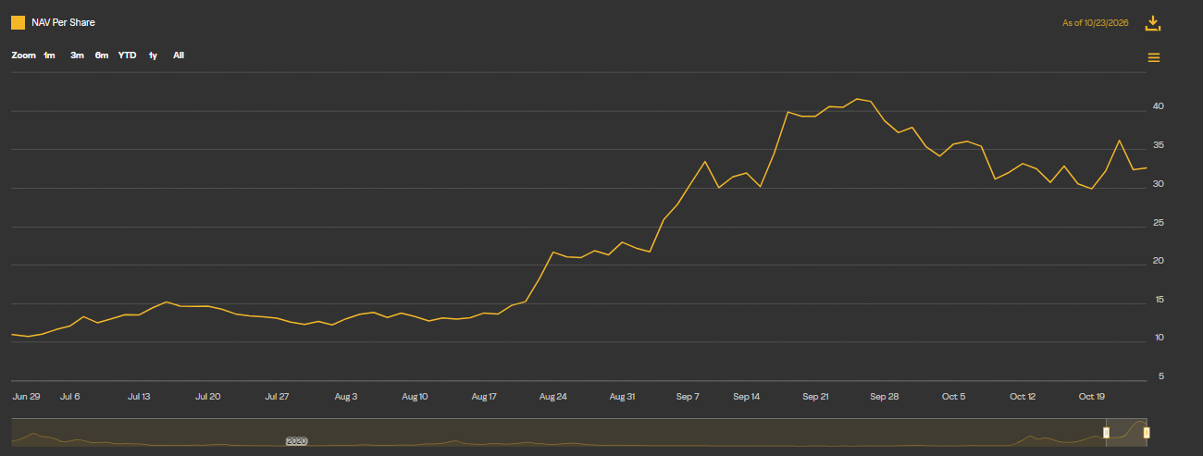Viewport: 1203px width, 456px height.
Task: Click the 'Sep 7' axis label
Action: tap(688, 396)
